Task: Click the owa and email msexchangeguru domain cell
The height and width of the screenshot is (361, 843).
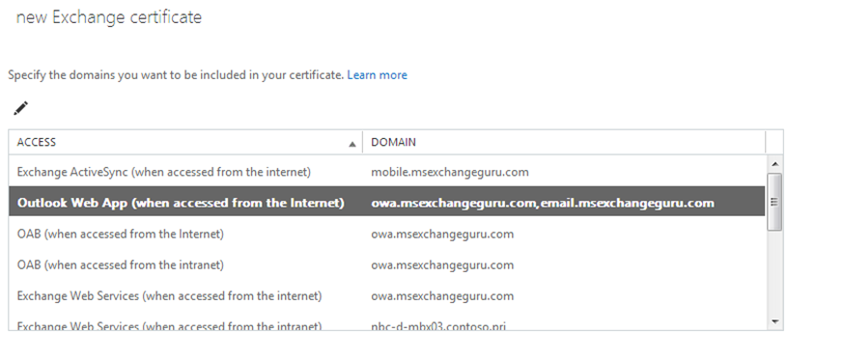Action: tap(543, 203)
